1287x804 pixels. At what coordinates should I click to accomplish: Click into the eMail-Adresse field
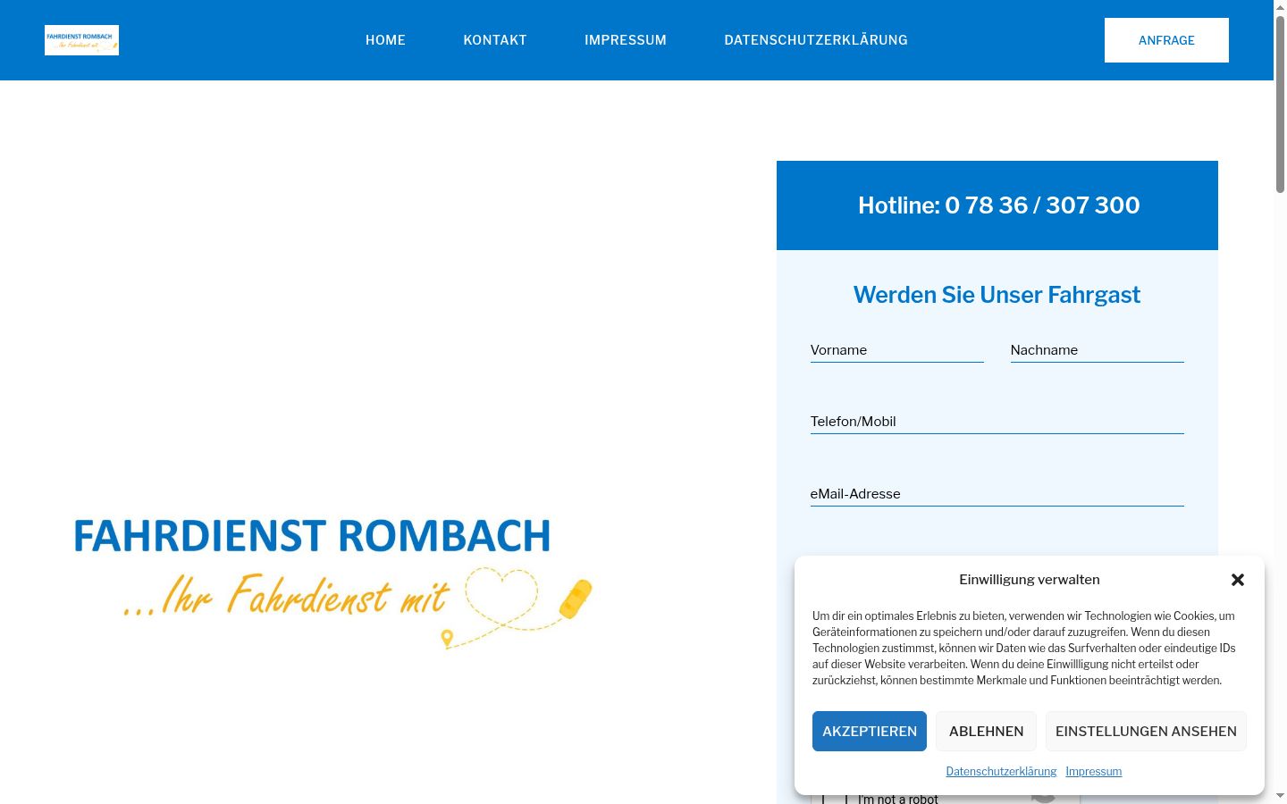pos(997,494)
